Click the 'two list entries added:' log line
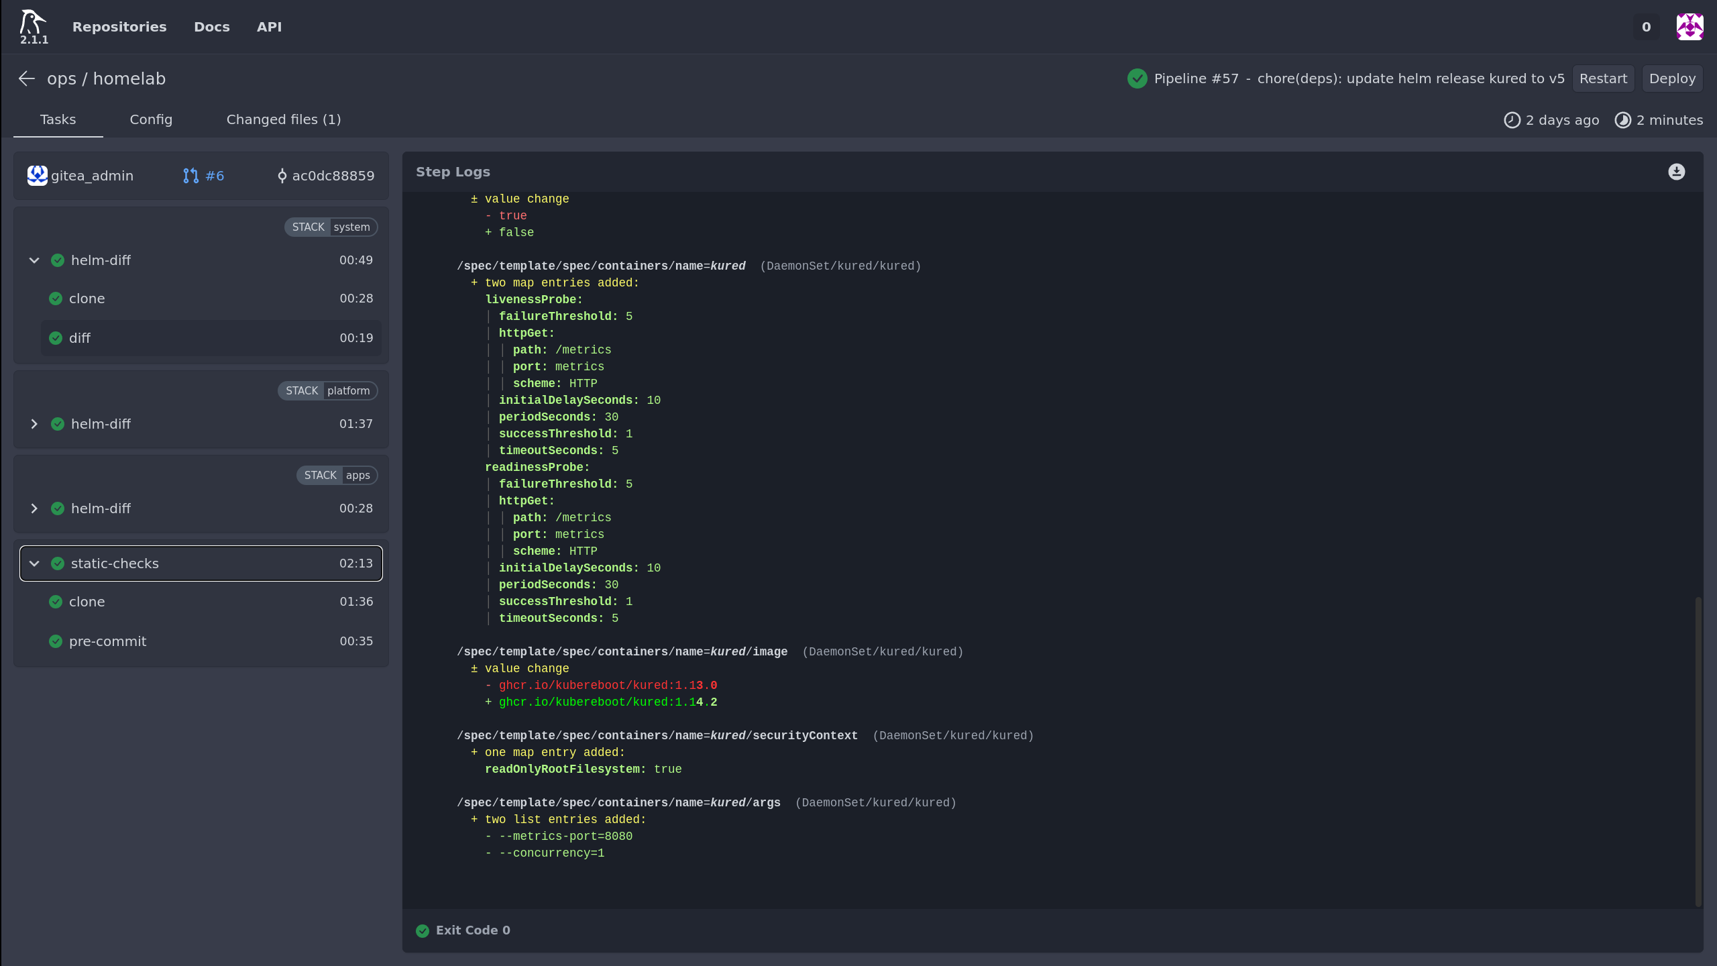Image resolution: width=1717 pixels, height=966 pixels. tap(558, 820)
